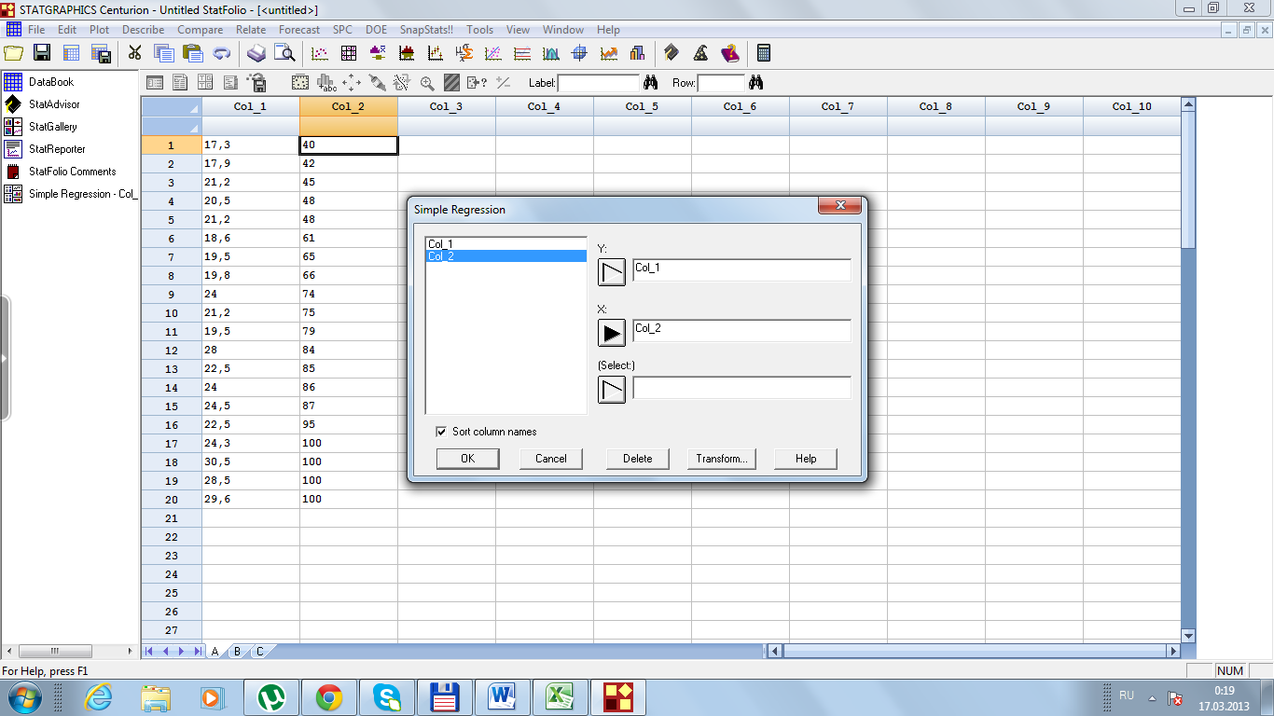Open Print Preview magnifier icon
This screenshot has width=1274, height=716.
pos(284,53)
